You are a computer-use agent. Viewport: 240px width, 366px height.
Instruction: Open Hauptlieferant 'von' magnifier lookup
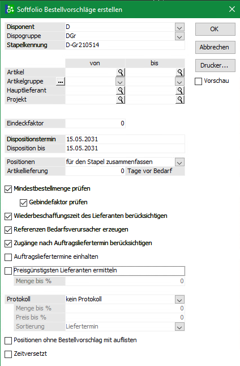(x=121, y=90)
